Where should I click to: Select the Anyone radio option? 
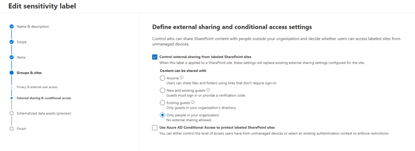tap(163, 78)
